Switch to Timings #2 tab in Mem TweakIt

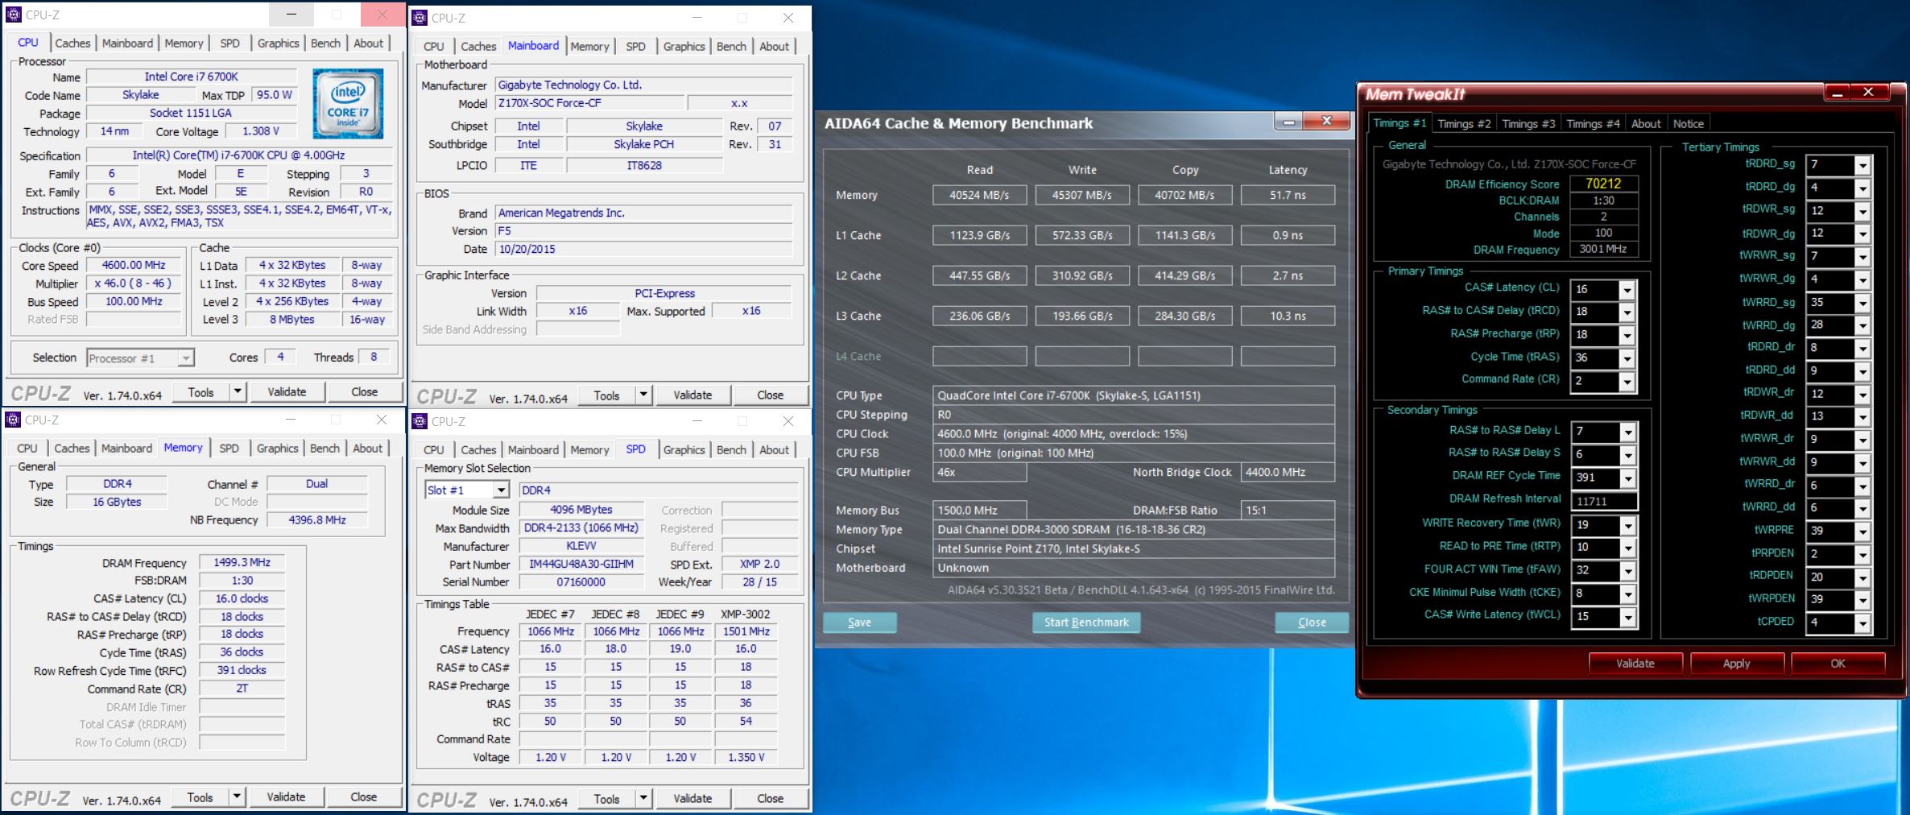(x=1464, y=124)
